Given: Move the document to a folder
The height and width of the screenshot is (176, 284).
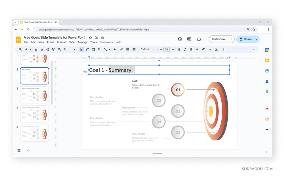Looking at the screenshot, I should click(96, 38).
